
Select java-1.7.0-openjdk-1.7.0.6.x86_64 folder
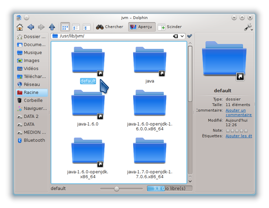click(x=150, y=150)
